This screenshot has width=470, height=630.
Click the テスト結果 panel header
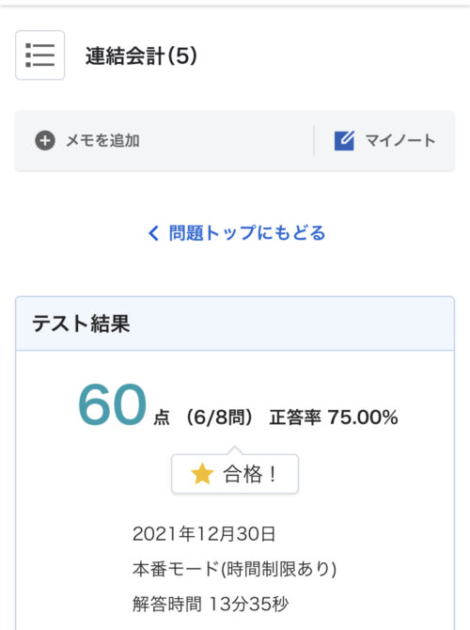coord(235,323)
